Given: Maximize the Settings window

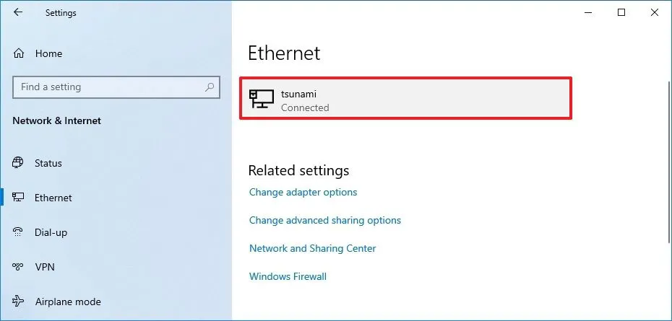Looking at the screenshot, I should 621,12.
